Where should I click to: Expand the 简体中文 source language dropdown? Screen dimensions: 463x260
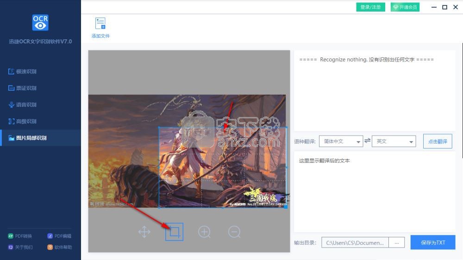[341, 142]
